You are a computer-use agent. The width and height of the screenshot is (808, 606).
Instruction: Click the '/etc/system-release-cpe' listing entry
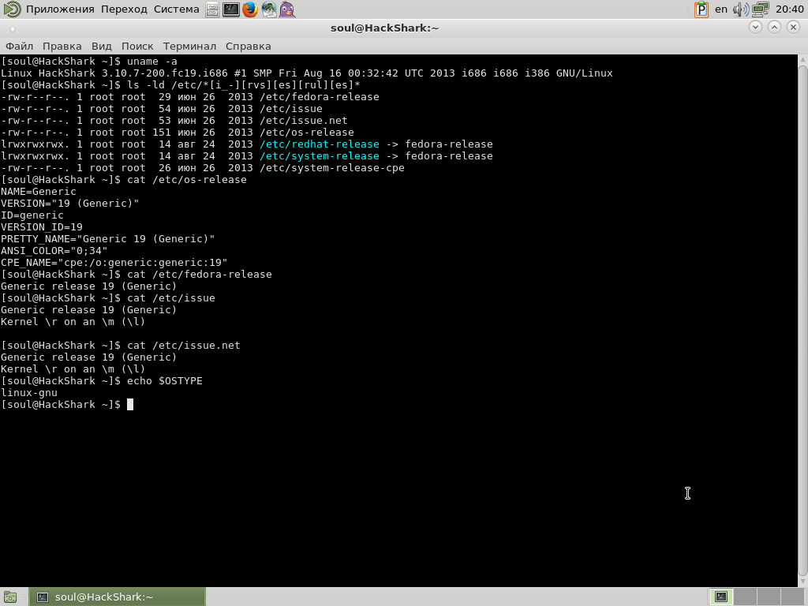(x=332, y=168)
